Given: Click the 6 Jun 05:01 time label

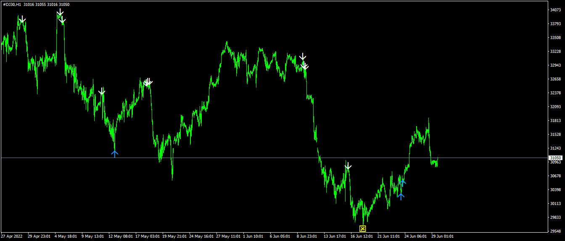Looking at the screenshot, I should click(281, 236).
